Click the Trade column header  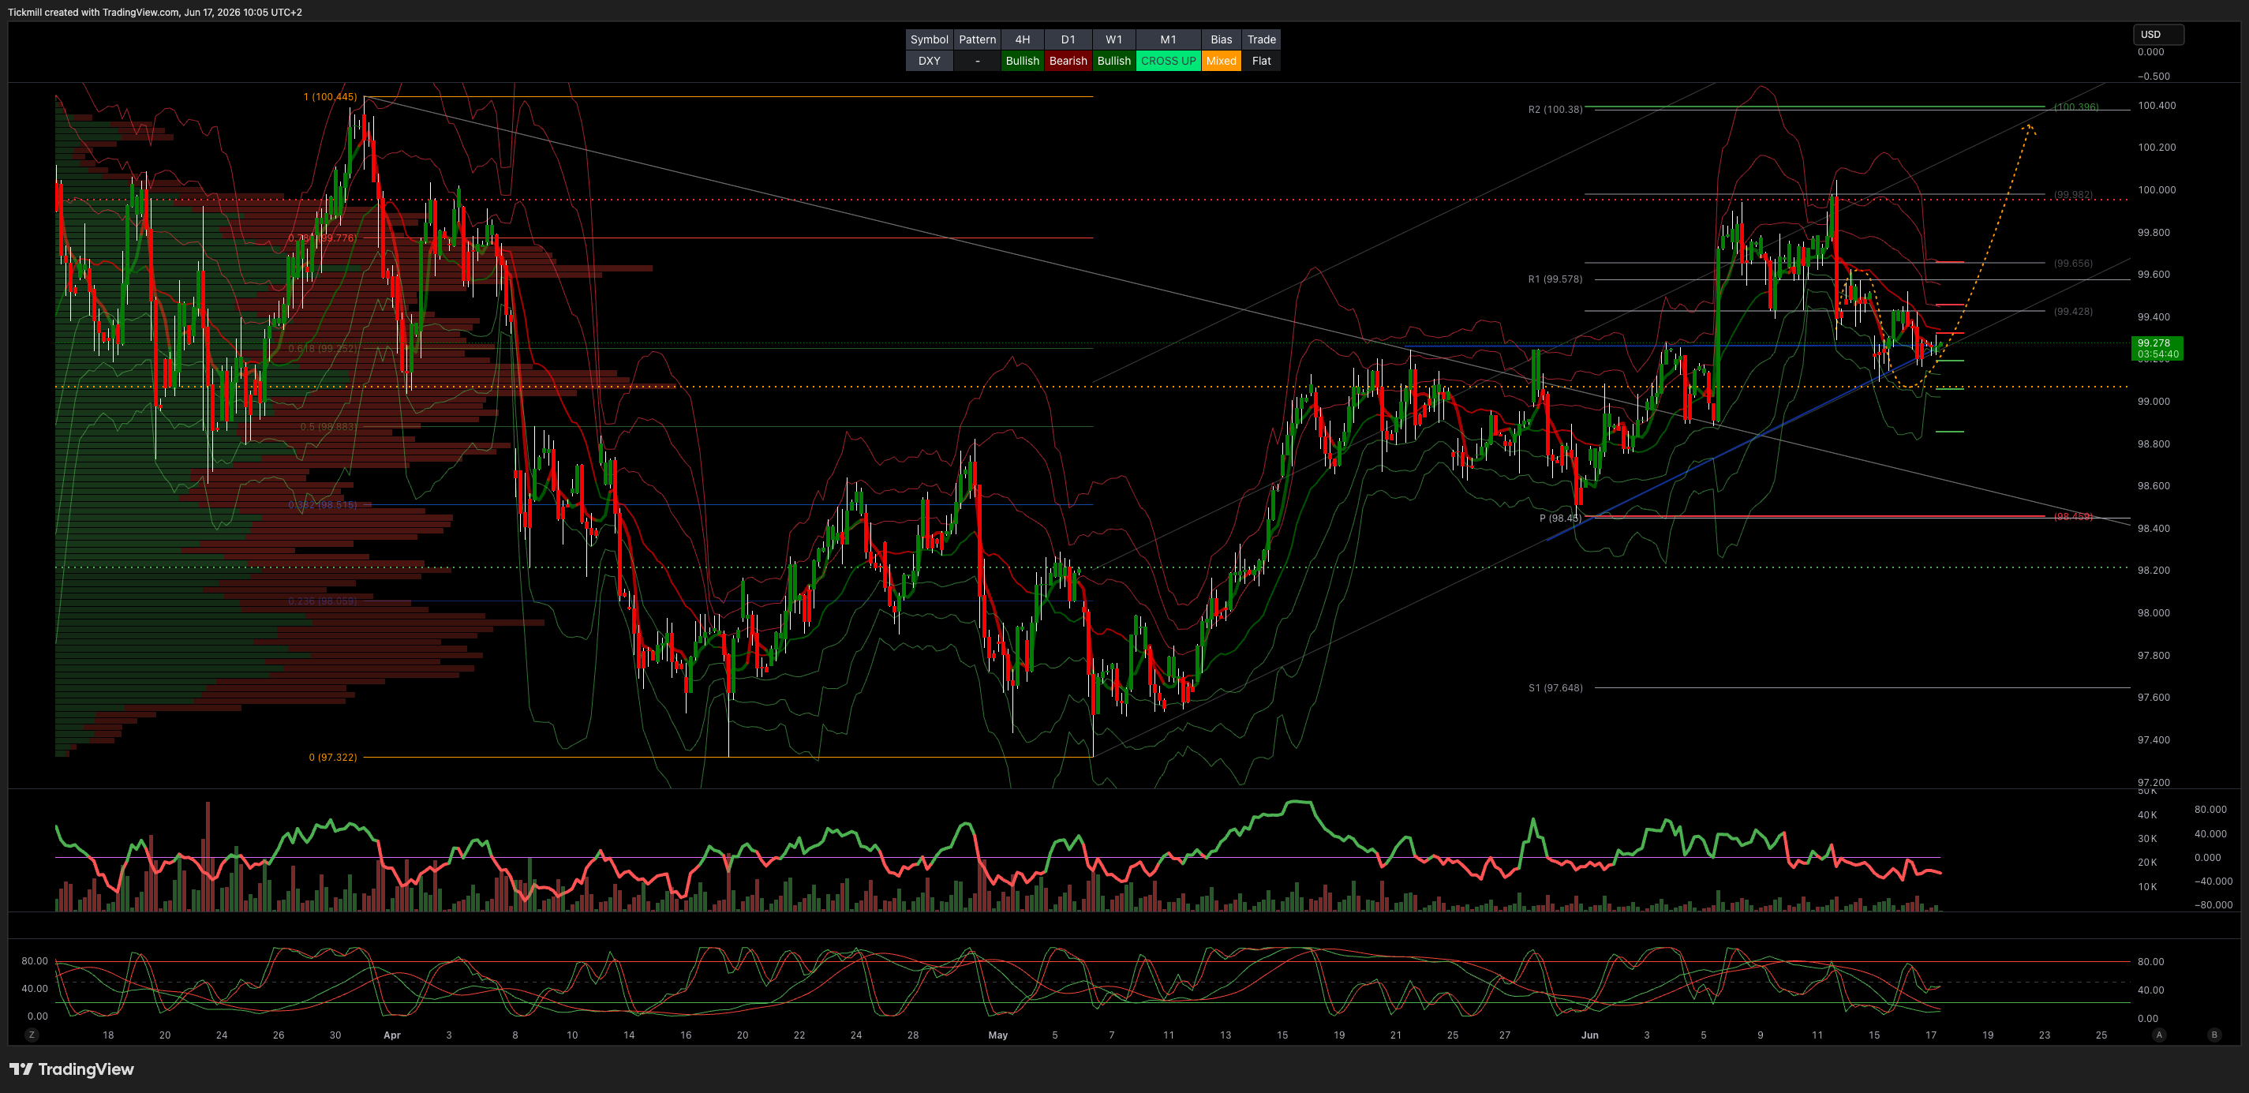pos(1262,39)
